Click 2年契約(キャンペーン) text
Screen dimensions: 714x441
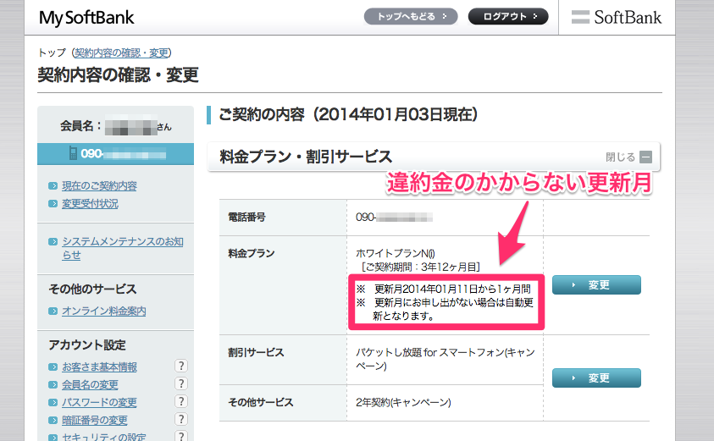tap(403, 402)
